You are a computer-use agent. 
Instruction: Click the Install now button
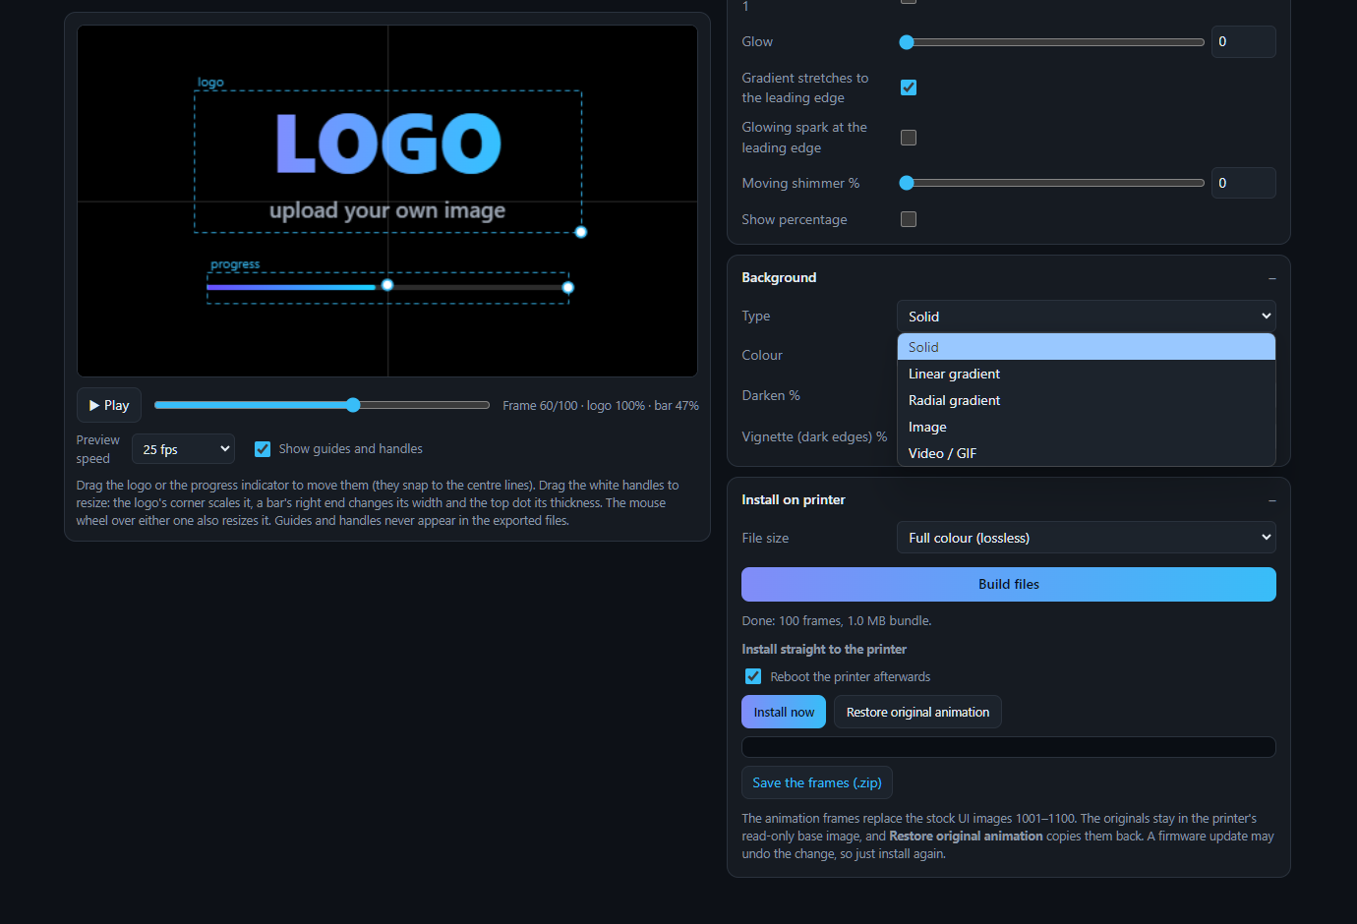click(784, 712)
